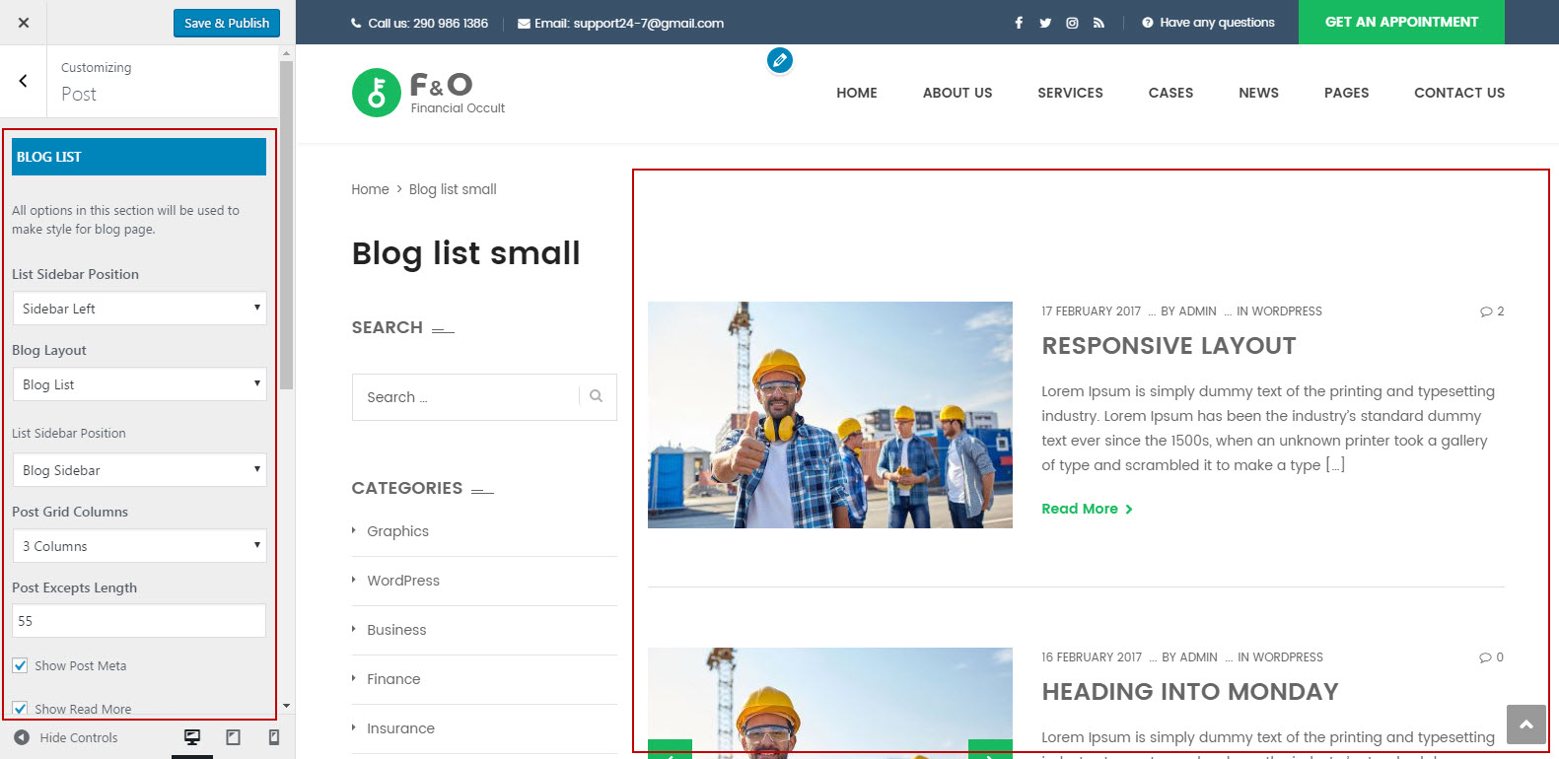The image size is (1559, 759).
Task: Open the Twitter social icon
Action: (1045, 23)
